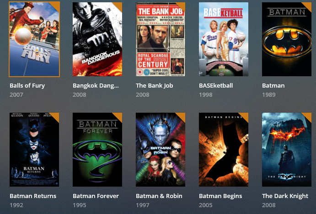Select The Bank Job poster
Viewport: 316px width, 214px height.
pyautogui.click(x=161, y=39)
